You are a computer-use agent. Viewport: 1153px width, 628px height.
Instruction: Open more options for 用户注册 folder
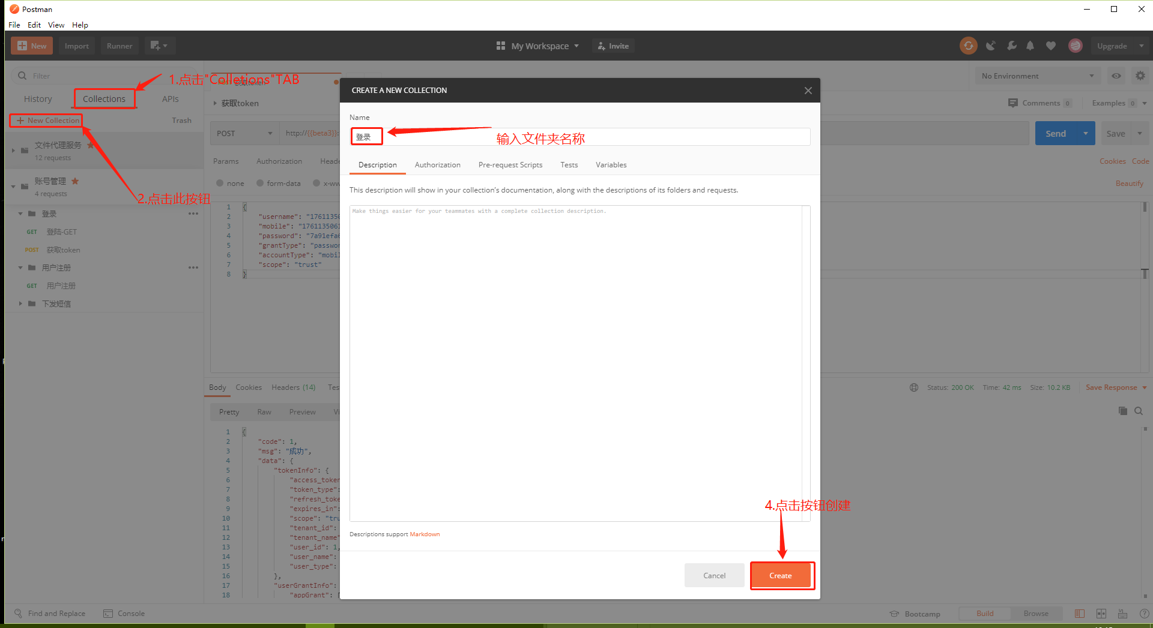click(x=193, y=268)
